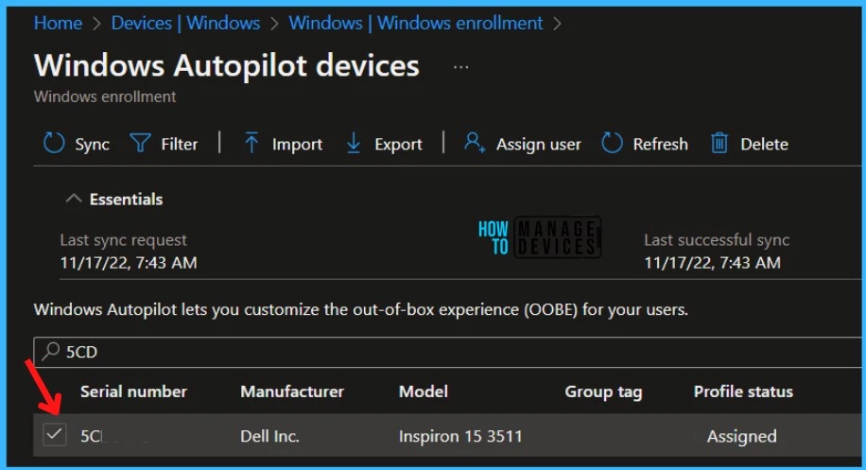866x470 pixels.
Task: Click the Refresh label in toolbar
Action: pyautogui.click(x=661, y=144)
